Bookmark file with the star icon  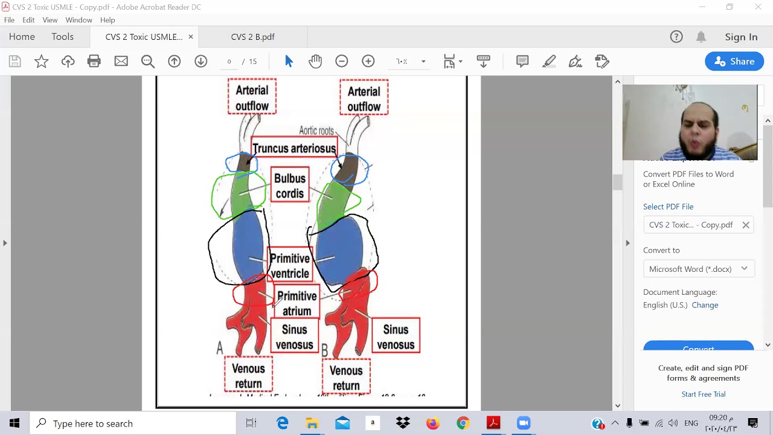click(x=41, y=61)
